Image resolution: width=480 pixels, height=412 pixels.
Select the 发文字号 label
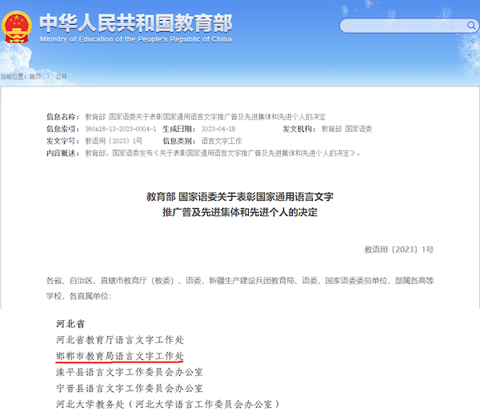tap(62, 141)
